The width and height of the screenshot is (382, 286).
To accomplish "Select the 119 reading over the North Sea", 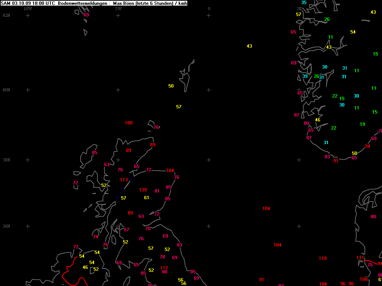I will (x=323, y=258).
